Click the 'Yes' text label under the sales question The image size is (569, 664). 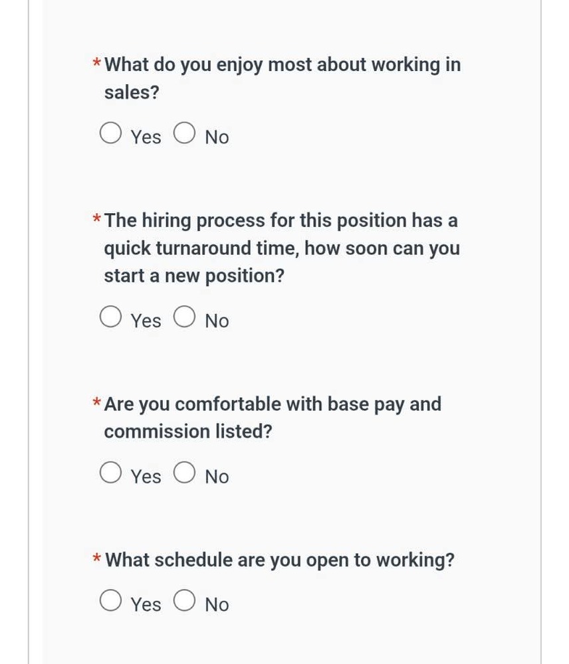tap(146, 137)
